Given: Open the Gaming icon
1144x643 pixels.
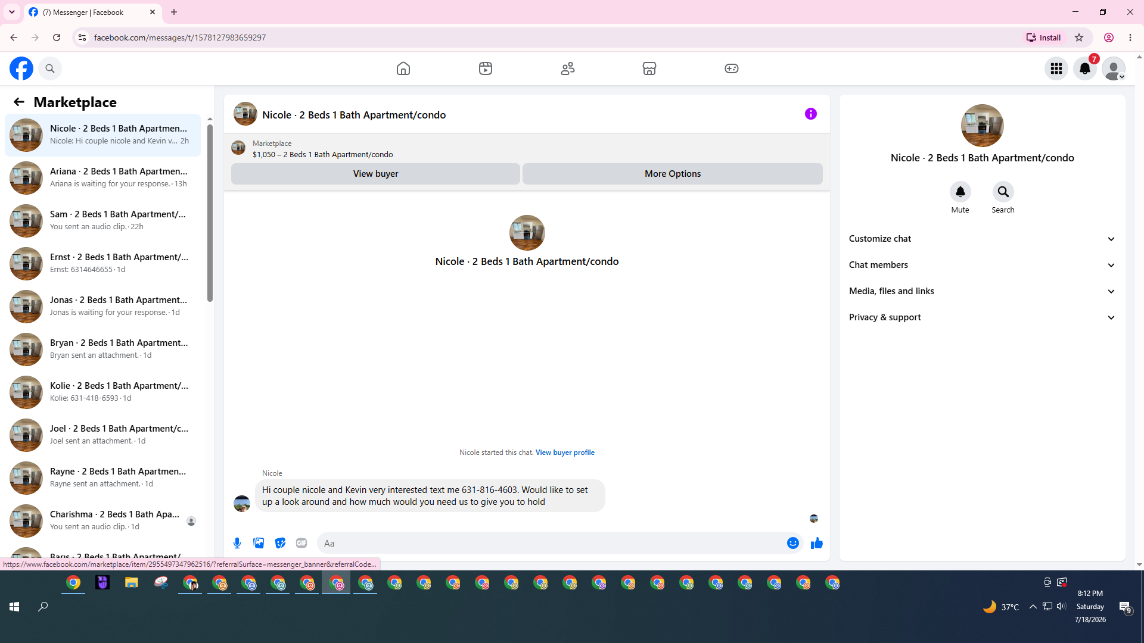Looking at the screenshot, I should pos(732,68).
